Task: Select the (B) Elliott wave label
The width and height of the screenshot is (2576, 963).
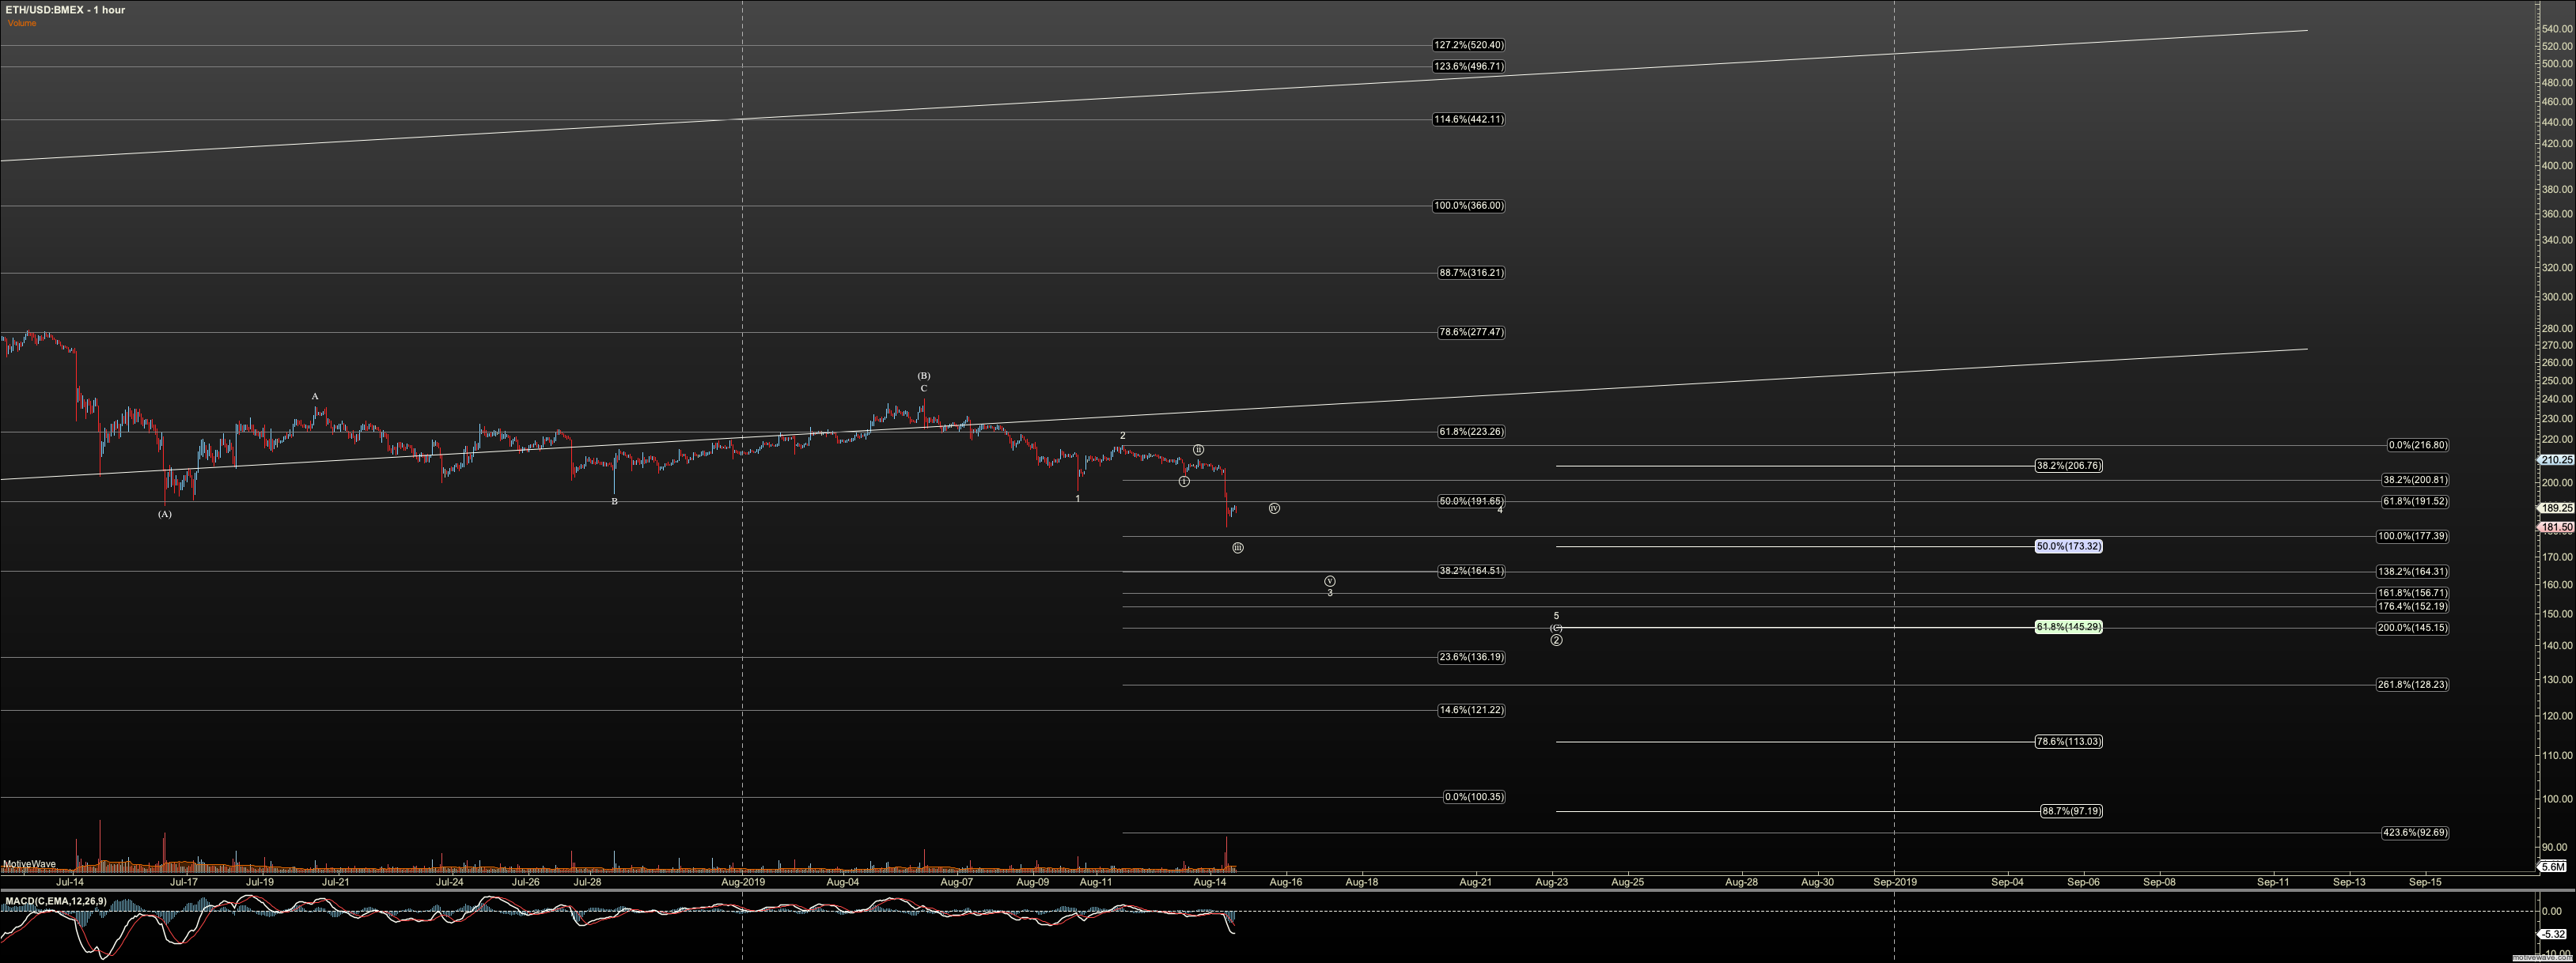Action: tap(924, 376)
